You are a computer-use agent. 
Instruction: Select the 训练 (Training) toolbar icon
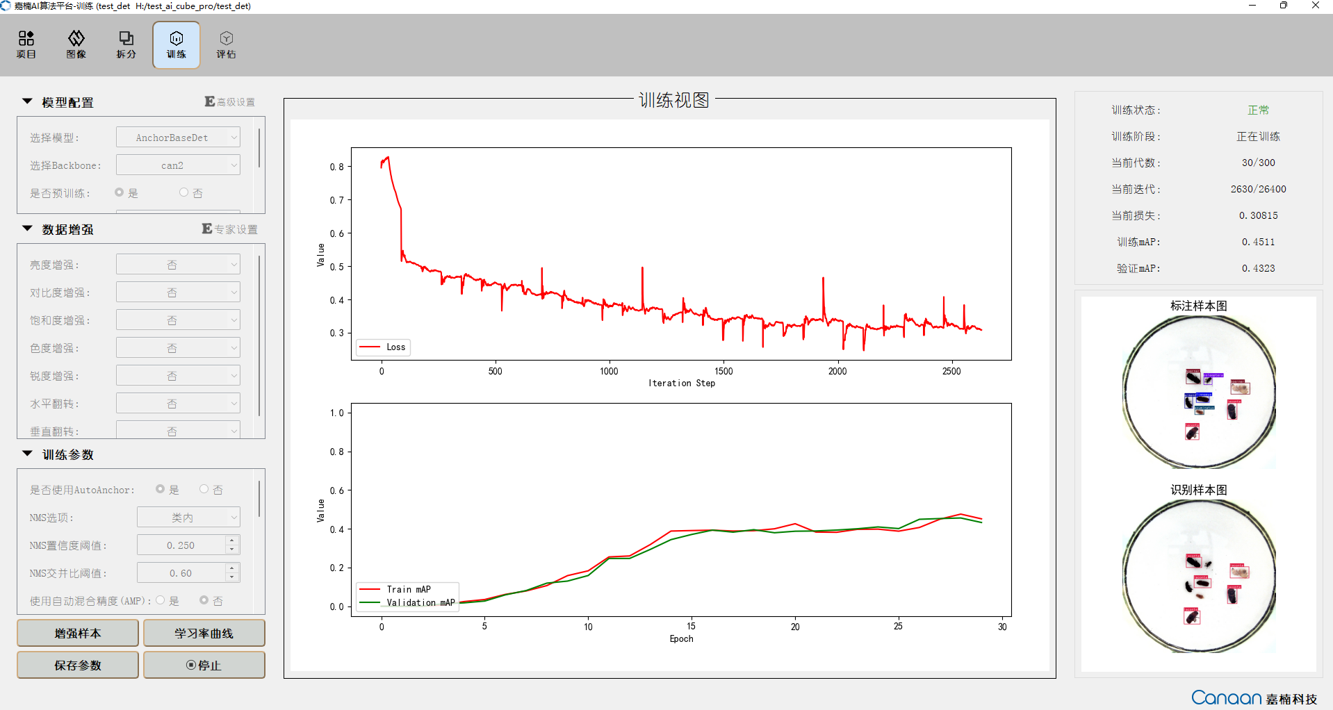[x=177, y=44]
